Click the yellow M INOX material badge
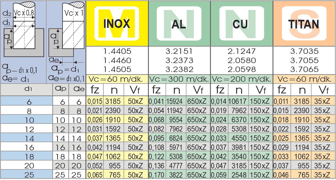The image size is (336, 180). [117, 24]
